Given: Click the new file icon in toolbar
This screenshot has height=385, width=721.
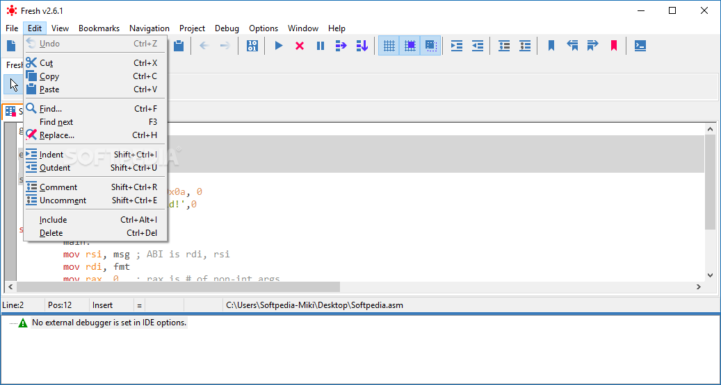Looking at the screenshot, I should [11, 45].
